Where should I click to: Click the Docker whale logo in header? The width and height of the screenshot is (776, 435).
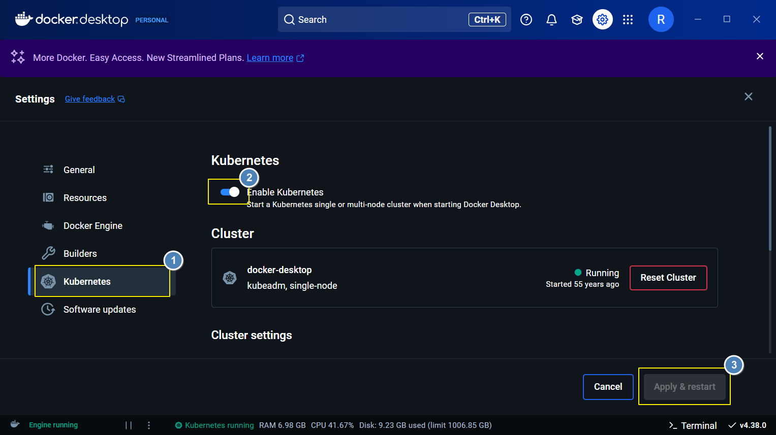(x=24, y=19)
